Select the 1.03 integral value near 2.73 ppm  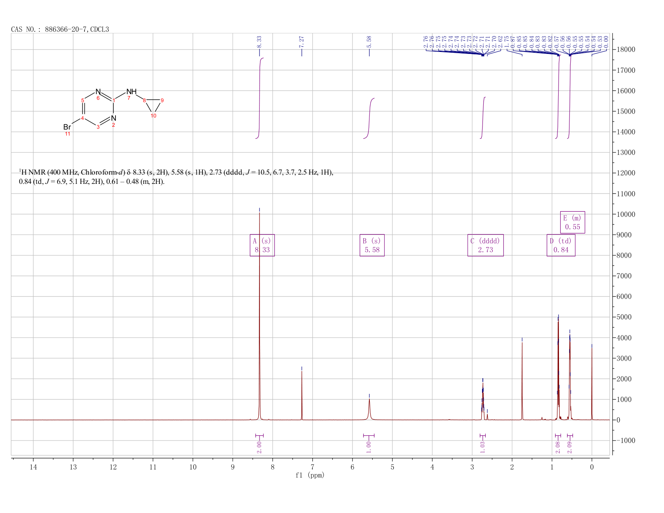coord(483,447)
